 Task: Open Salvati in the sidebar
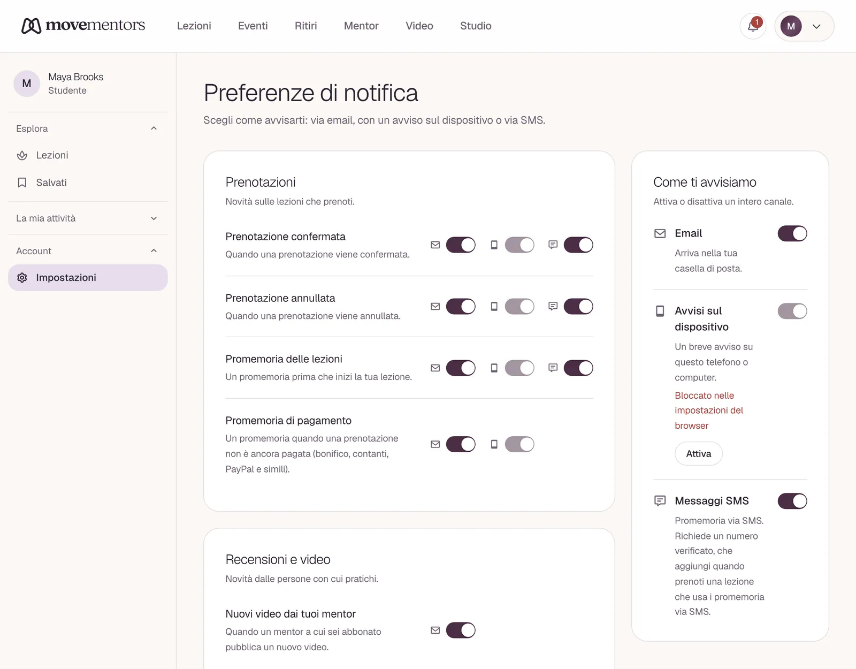88,183
